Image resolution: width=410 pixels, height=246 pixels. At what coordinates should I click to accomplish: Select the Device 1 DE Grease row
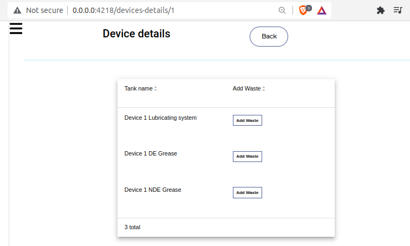(x=151, y=153)
